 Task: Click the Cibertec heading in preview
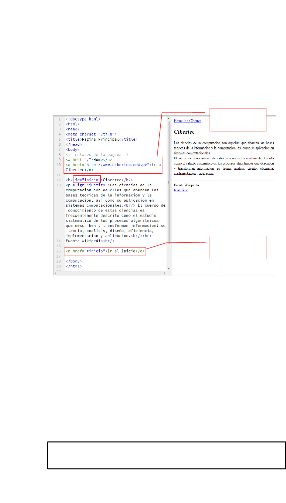tap(184, 132)
